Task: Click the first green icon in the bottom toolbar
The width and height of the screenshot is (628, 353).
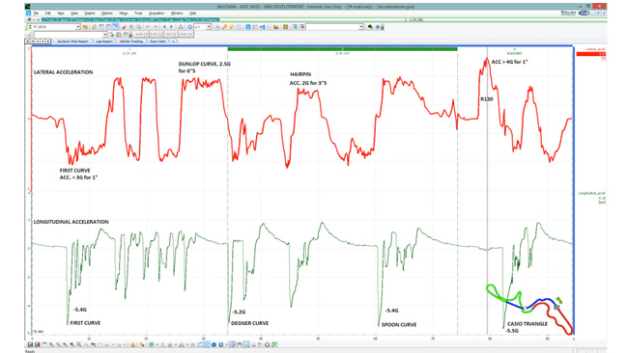Action: click(31, 344)
